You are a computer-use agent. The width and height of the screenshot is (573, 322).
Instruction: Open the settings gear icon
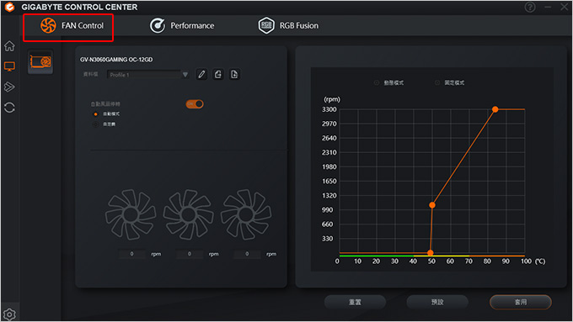tap(9, 314)
